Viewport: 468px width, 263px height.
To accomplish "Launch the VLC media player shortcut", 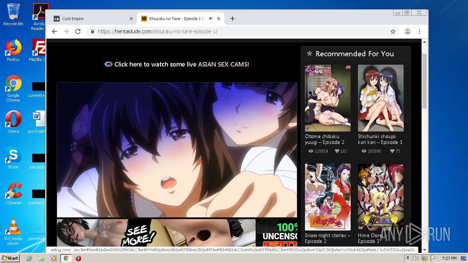I will (x=13, y=232).
